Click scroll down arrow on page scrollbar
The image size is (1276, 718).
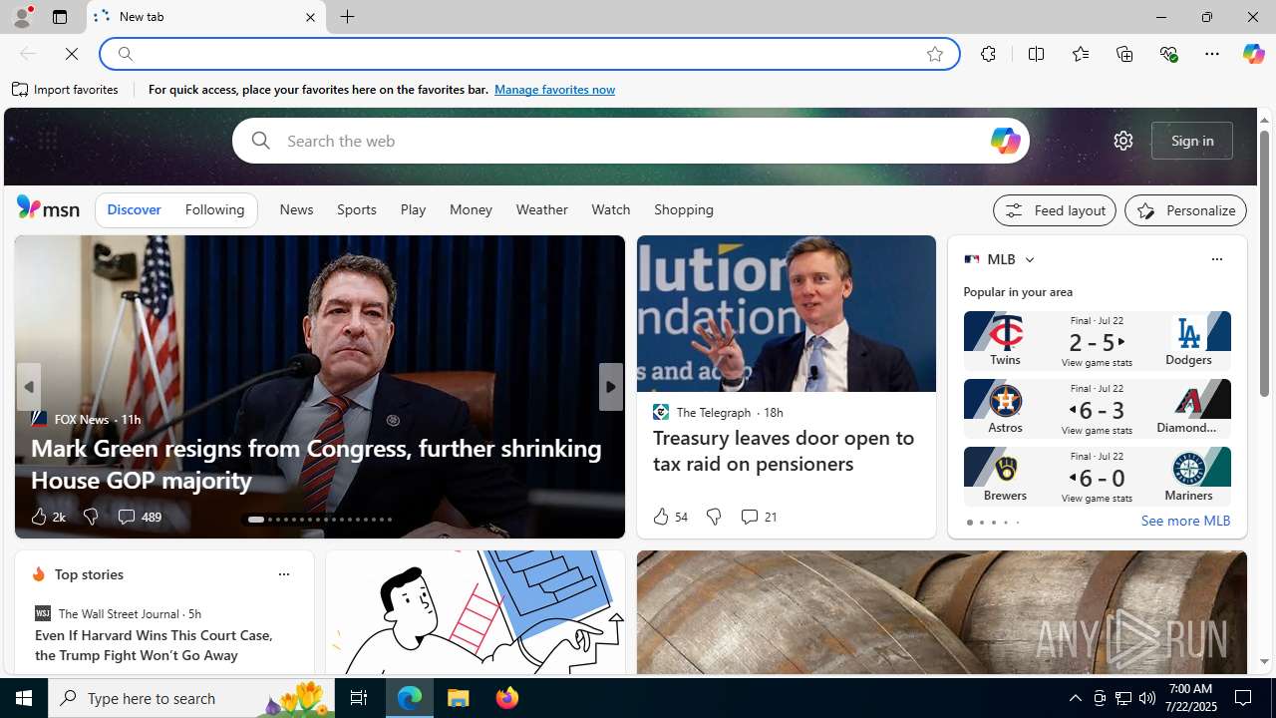(1264, 661)
